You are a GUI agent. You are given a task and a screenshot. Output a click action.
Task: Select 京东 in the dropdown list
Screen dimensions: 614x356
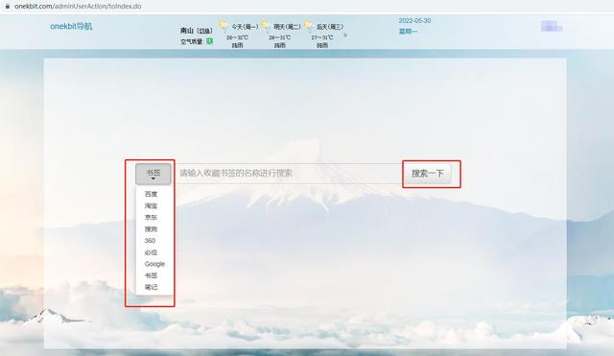tap(151, 218)
